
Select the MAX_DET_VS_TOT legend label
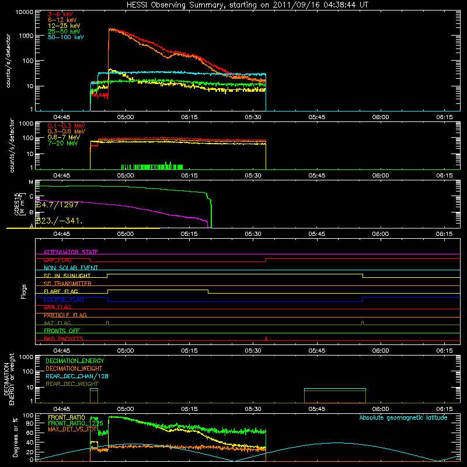pos(72,429)
